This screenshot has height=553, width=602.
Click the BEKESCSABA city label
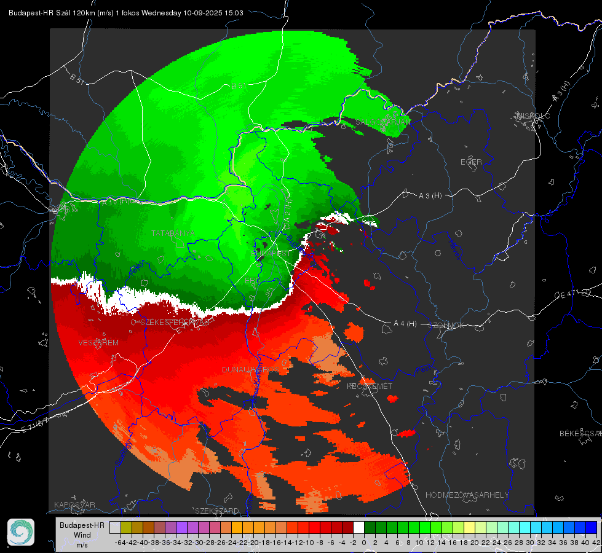(x=580, y=434)
